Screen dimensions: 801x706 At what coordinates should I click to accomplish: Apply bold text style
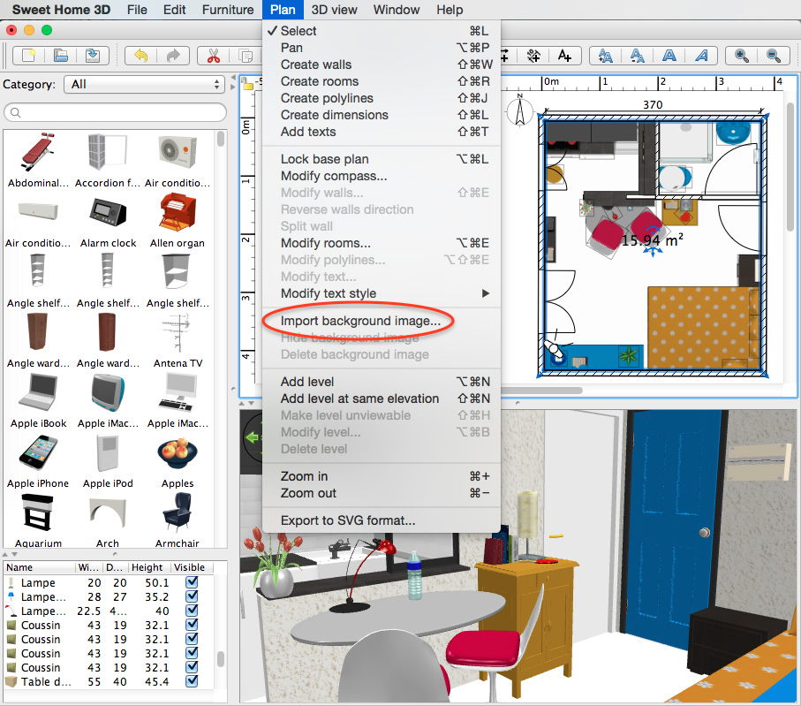coord(670,55)
